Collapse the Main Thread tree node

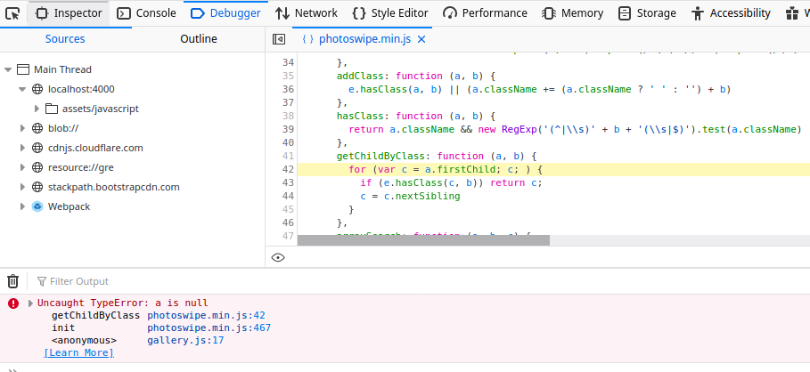pos(8,69)
